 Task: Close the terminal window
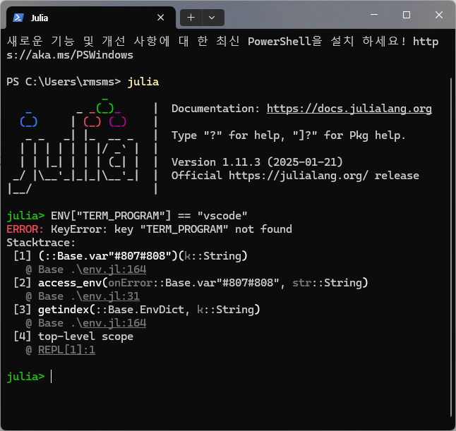click(439, 15)
